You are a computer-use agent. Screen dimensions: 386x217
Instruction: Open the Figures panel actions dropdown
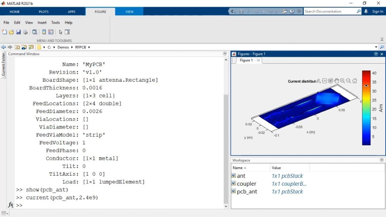(376, 54)
